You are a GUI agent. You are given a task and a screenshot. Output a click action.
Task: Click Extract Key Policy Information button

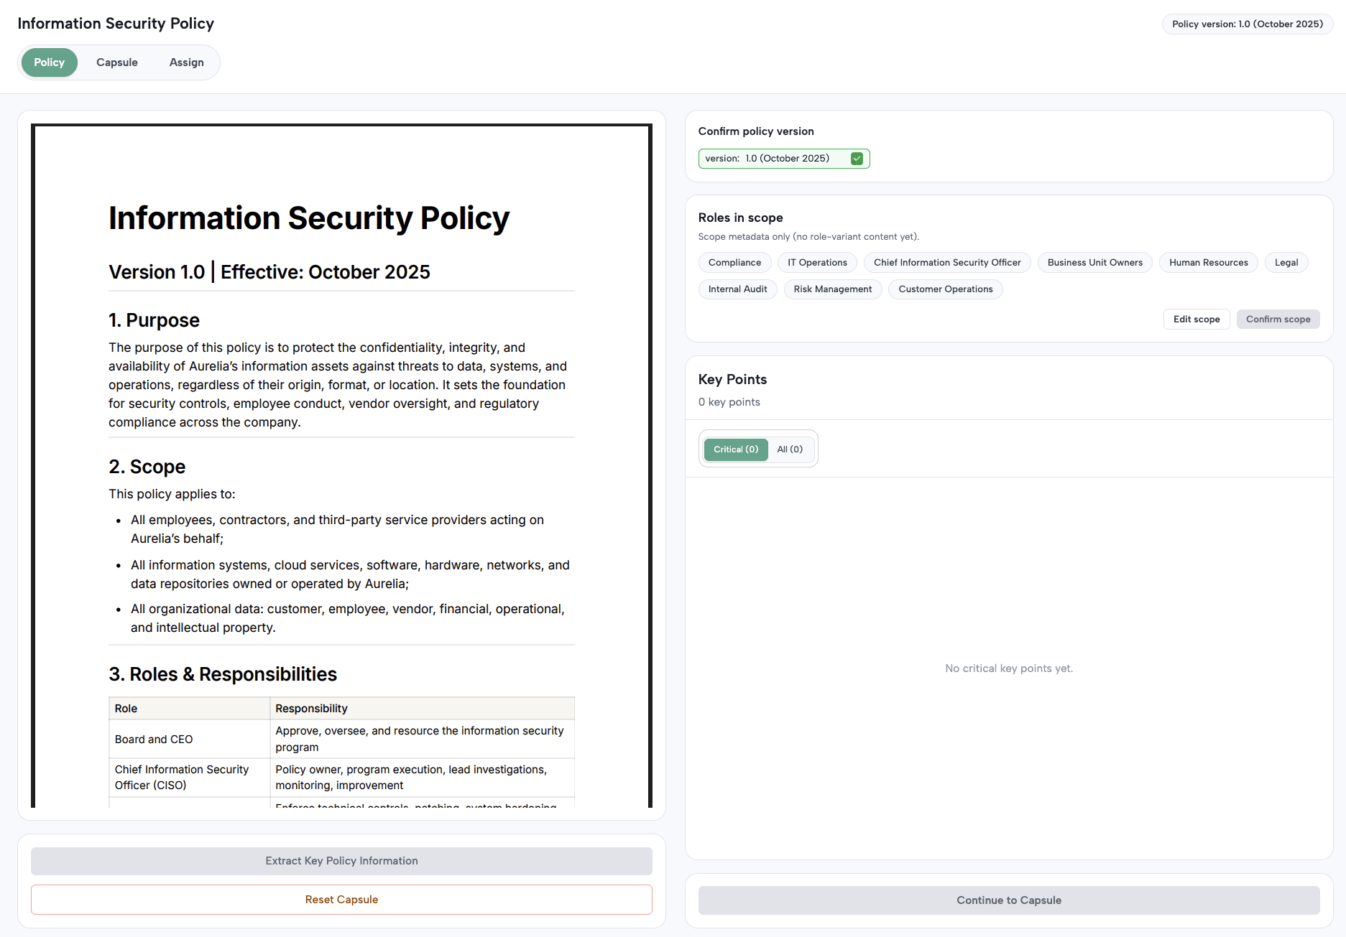click(341, 861)
